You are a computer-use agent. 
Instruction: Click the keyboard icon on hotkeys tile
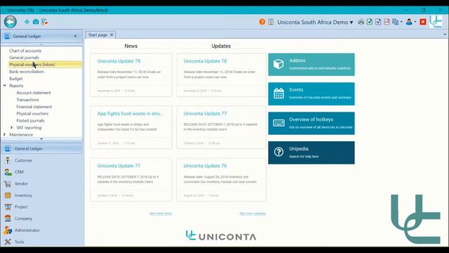[x=279, y=123]
